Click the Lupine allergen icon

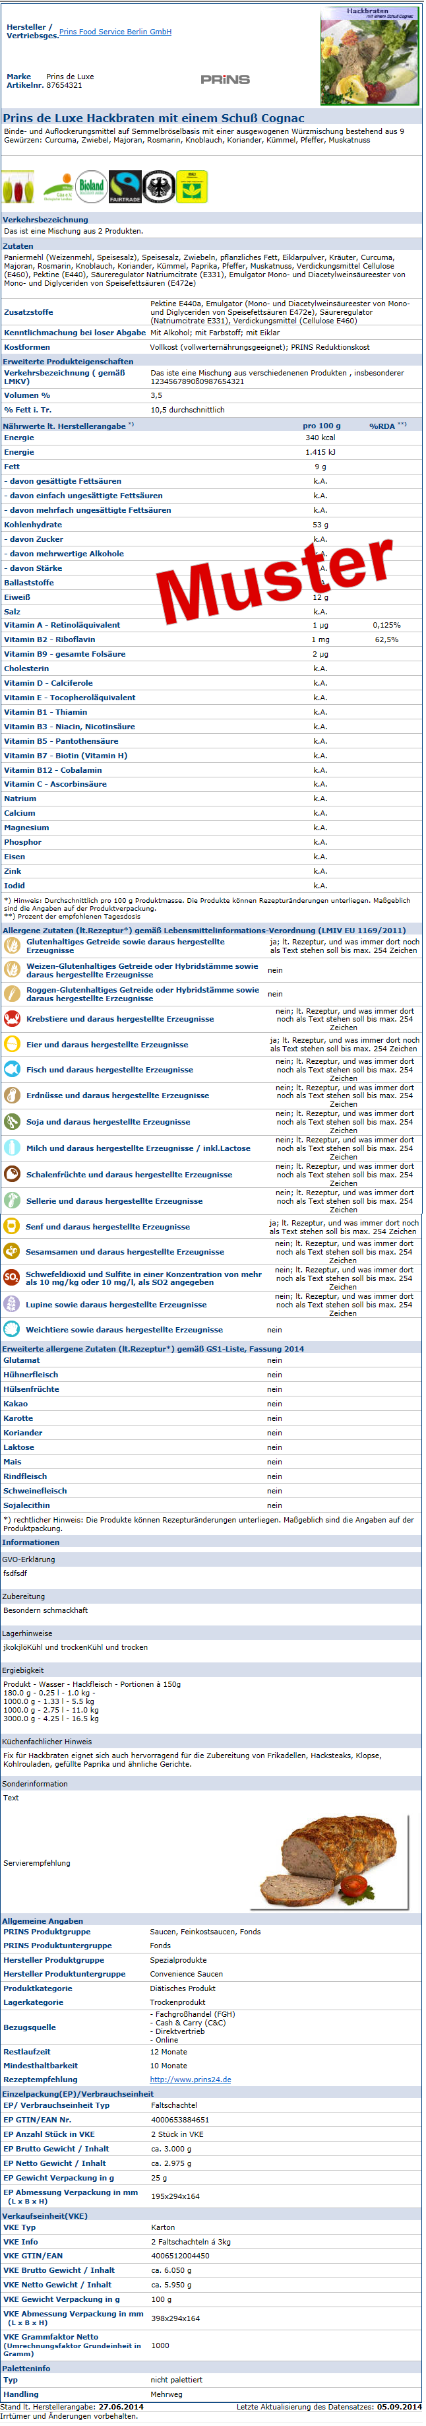click(x=13, y=1303)
